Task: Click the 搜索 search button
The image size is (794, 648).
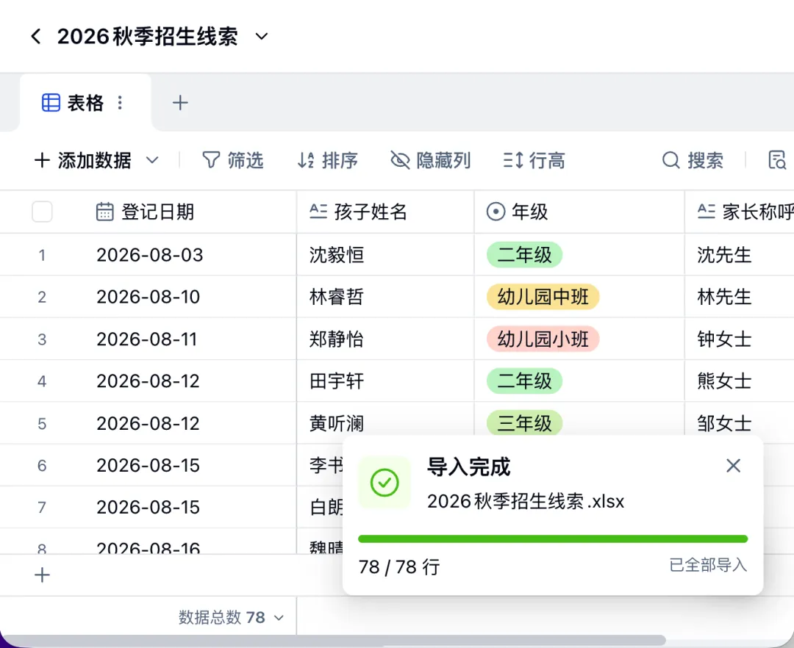Action: (x=693, y=160)
